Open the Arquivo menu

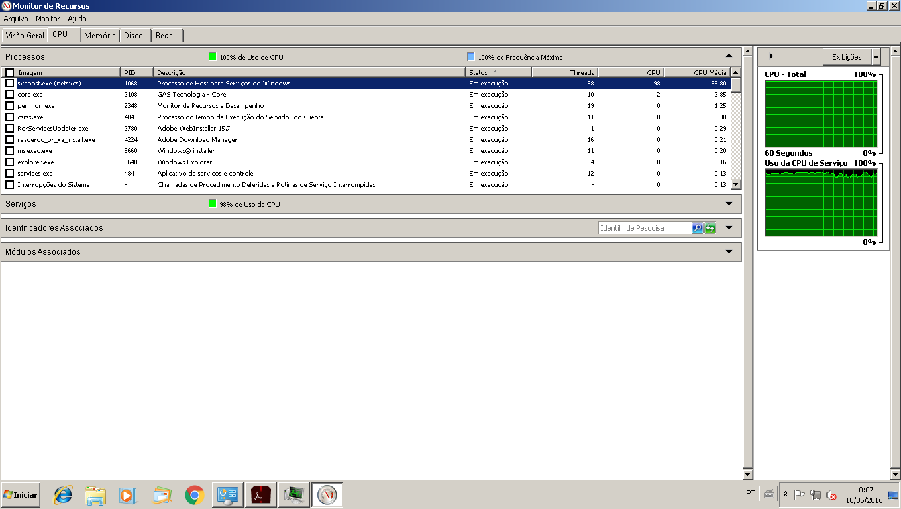tap(16, 19)
